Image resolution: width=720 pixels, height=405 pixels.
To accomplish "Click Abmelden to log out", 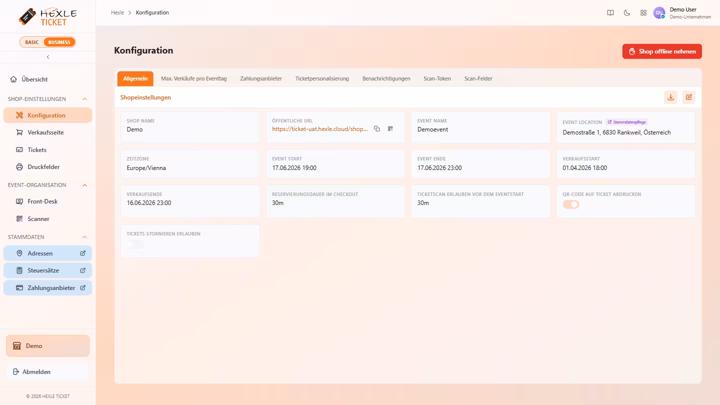I will pyautogui.click(x=48, y=372).
